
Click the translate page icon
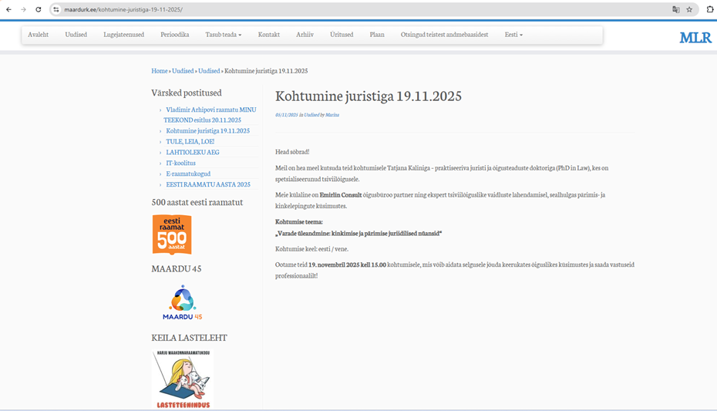coord(676,10)
